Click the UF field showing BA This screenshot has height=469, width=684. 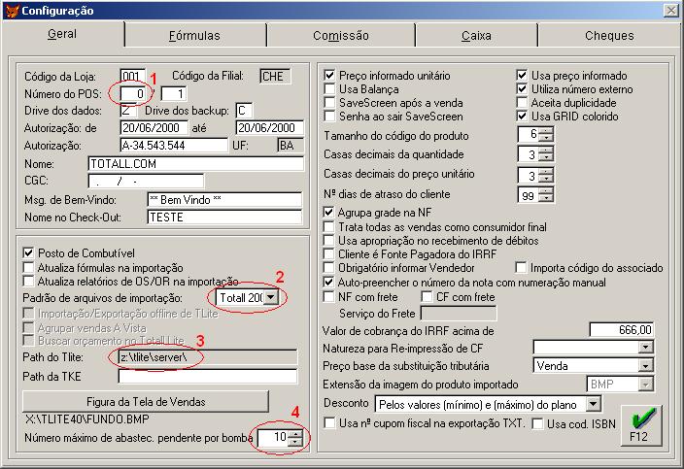click(291, 145)
